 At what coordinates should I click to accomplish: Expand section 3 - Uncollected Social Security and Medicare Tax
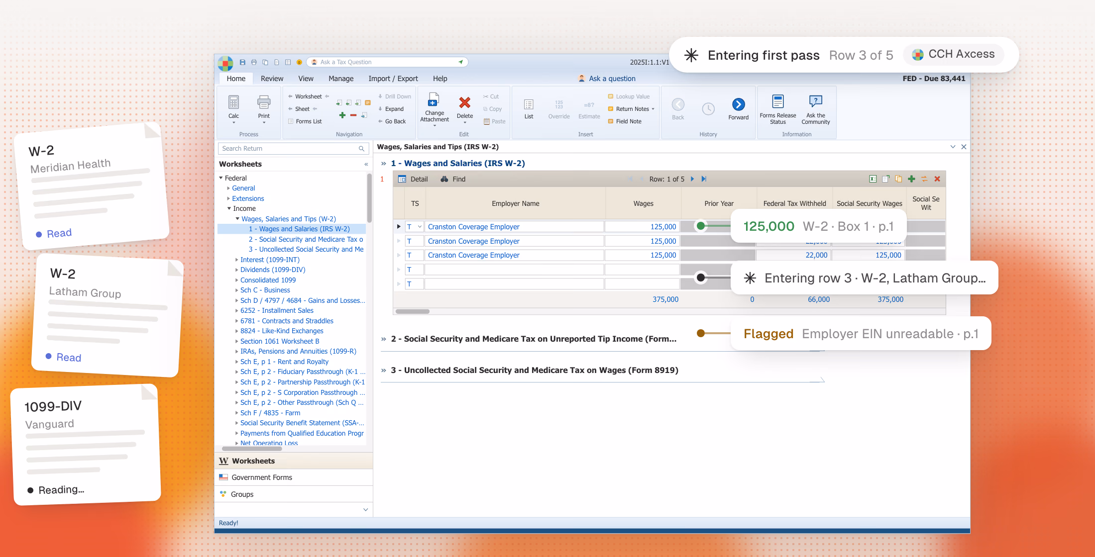[x=384, y=371]
